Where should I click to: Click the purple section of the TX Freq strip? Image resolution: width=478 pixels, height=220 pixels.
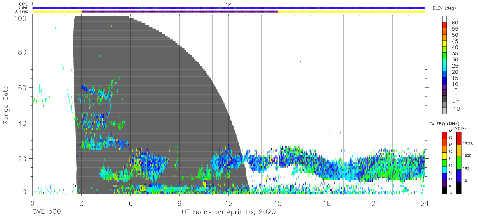(x=179, y=12)
